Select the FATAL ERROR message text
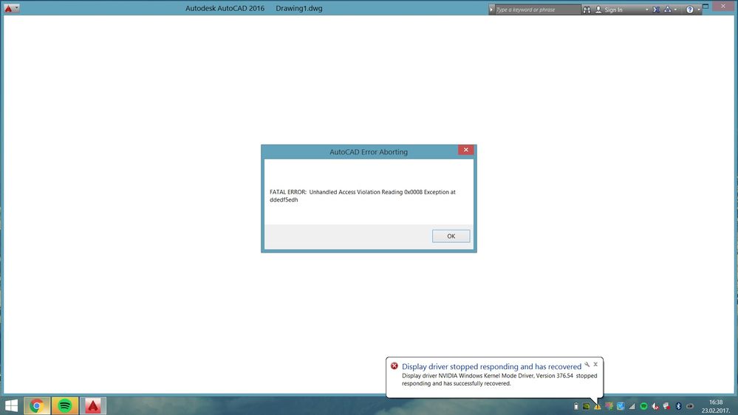The image size is (738, 415). point(363,196)
